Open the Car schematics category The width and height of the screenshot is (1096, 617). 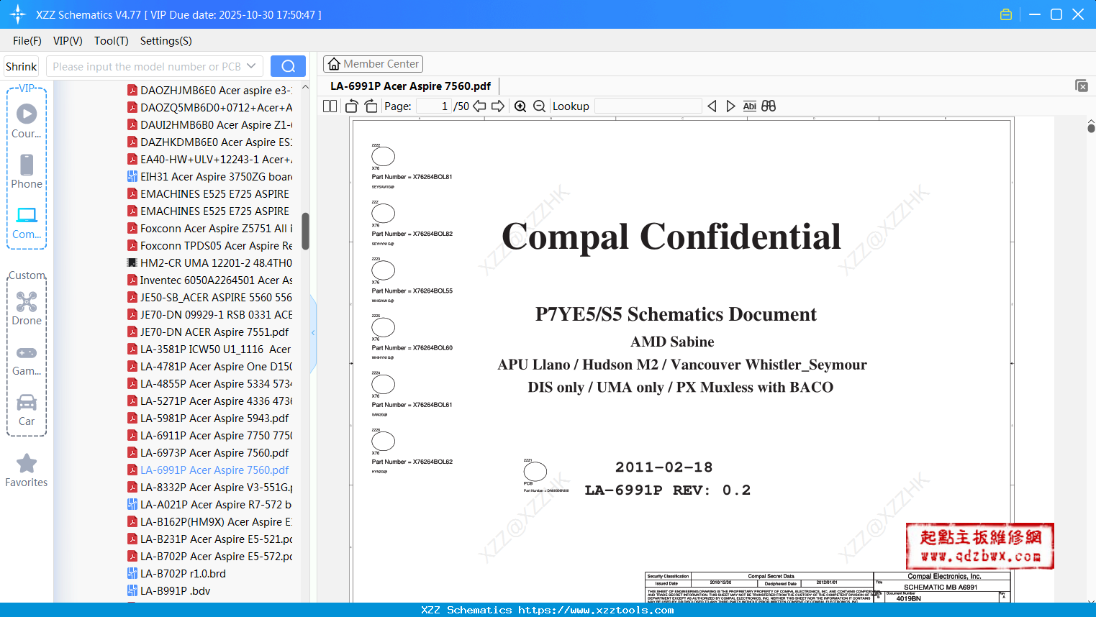27,410
